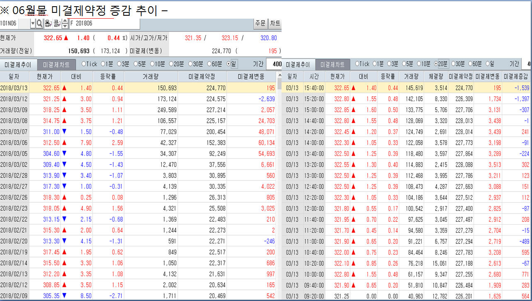Click the 옵 (option) icon in toolbar

click(x=48, y=24)
